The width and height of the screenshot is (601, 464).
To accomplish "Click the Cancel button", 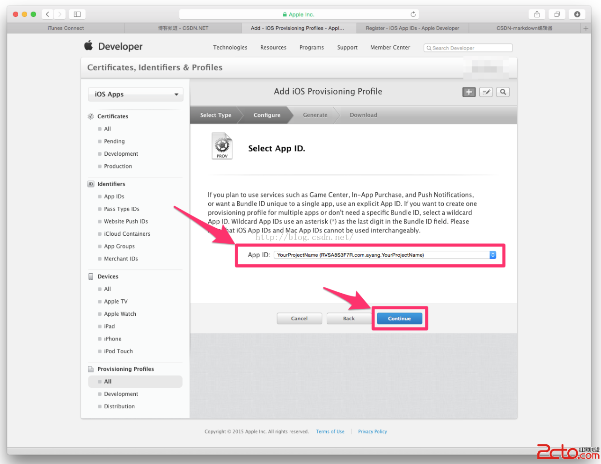I will click(x=299, y=319).
